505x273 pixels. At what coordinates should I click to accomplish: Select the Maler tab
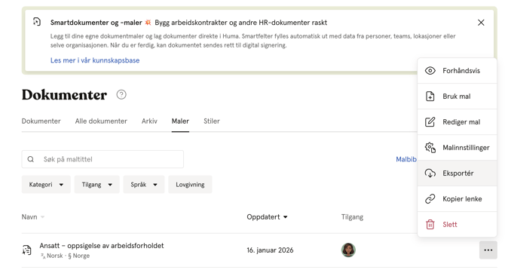(x=180, y=121)
